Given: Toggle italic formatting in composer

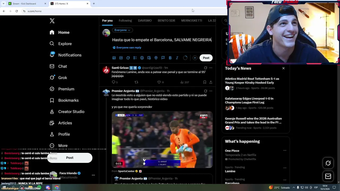Looking at the screenshot, I should (x=177, y=58).
